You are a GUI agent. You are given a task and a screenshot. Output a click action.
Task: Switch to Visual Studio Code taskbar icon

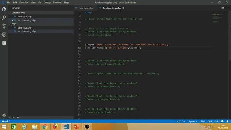point(66,127)
